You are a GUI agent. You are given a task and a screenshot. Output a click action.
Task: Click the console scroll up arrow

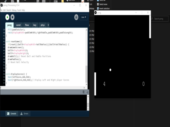[x=88, y=96]
